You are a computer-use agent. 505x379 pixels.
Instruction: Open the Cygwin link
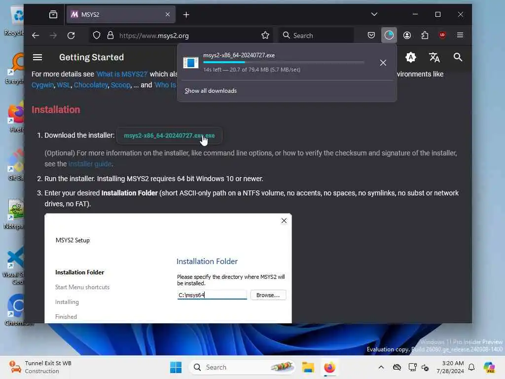coord(42,85)
